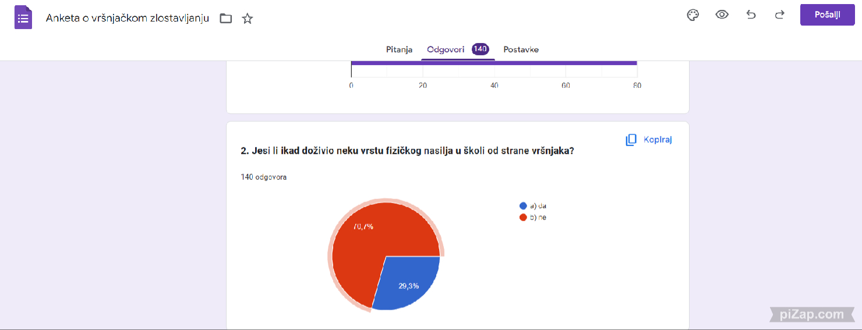Click the move to folder icon
The height and width of the screenshot is (330, 862).
click(226, 19)
